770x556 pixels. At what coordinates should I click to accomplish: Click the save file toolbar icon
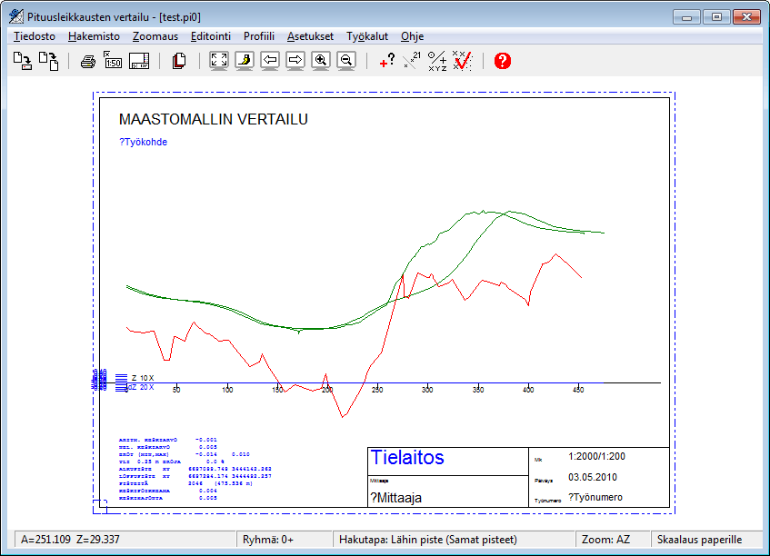48,61
